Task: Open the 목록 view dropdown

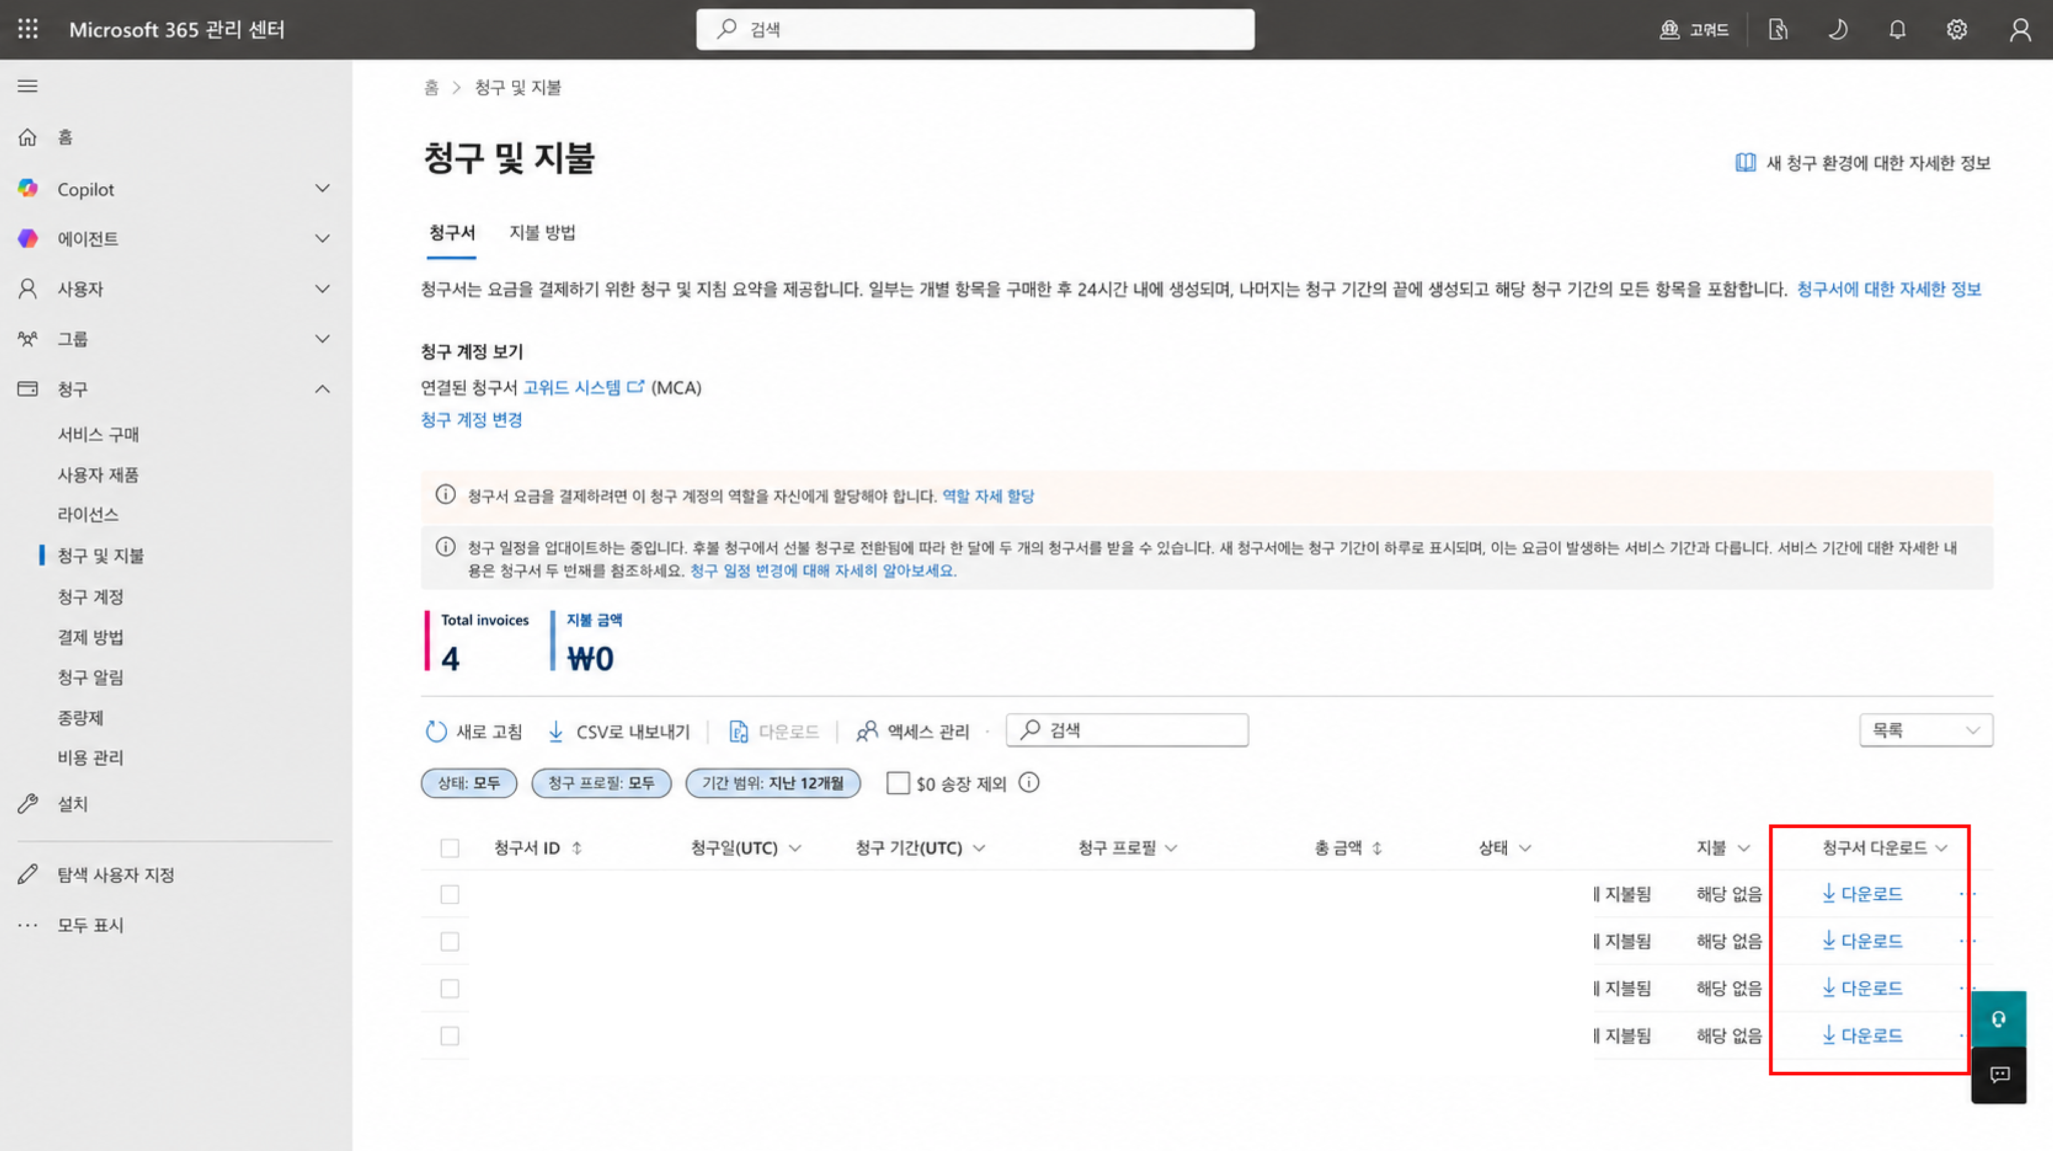Action: tap(1926, 730)
